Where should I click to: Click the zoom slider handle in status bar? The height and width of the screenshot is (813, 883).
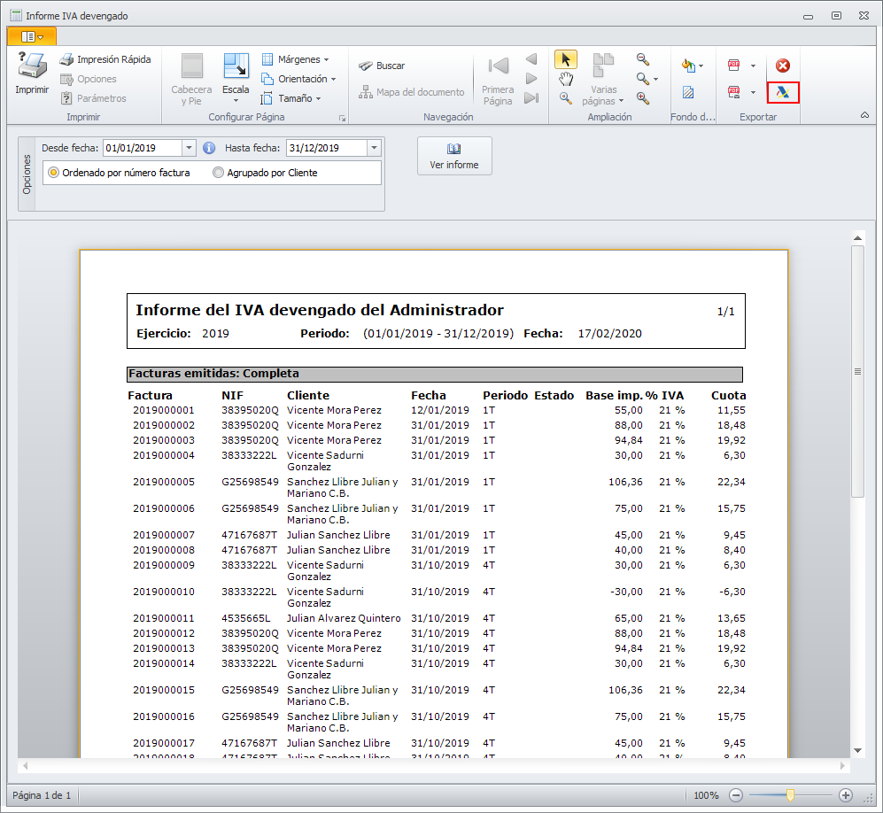tap(790, 795)
